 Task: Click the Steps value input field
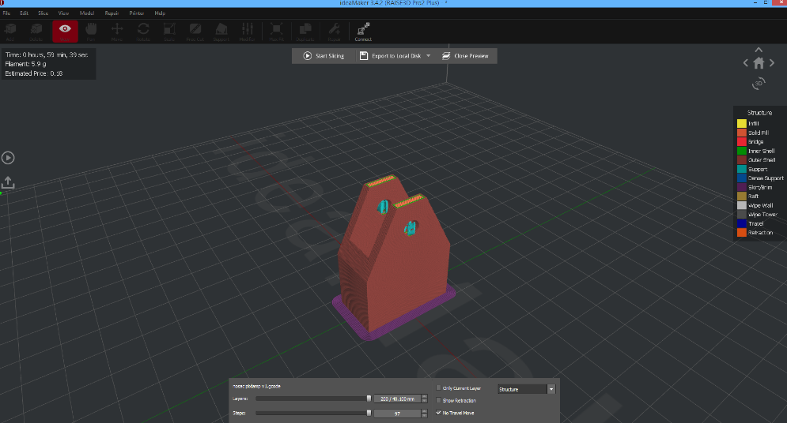pos(397,414)
